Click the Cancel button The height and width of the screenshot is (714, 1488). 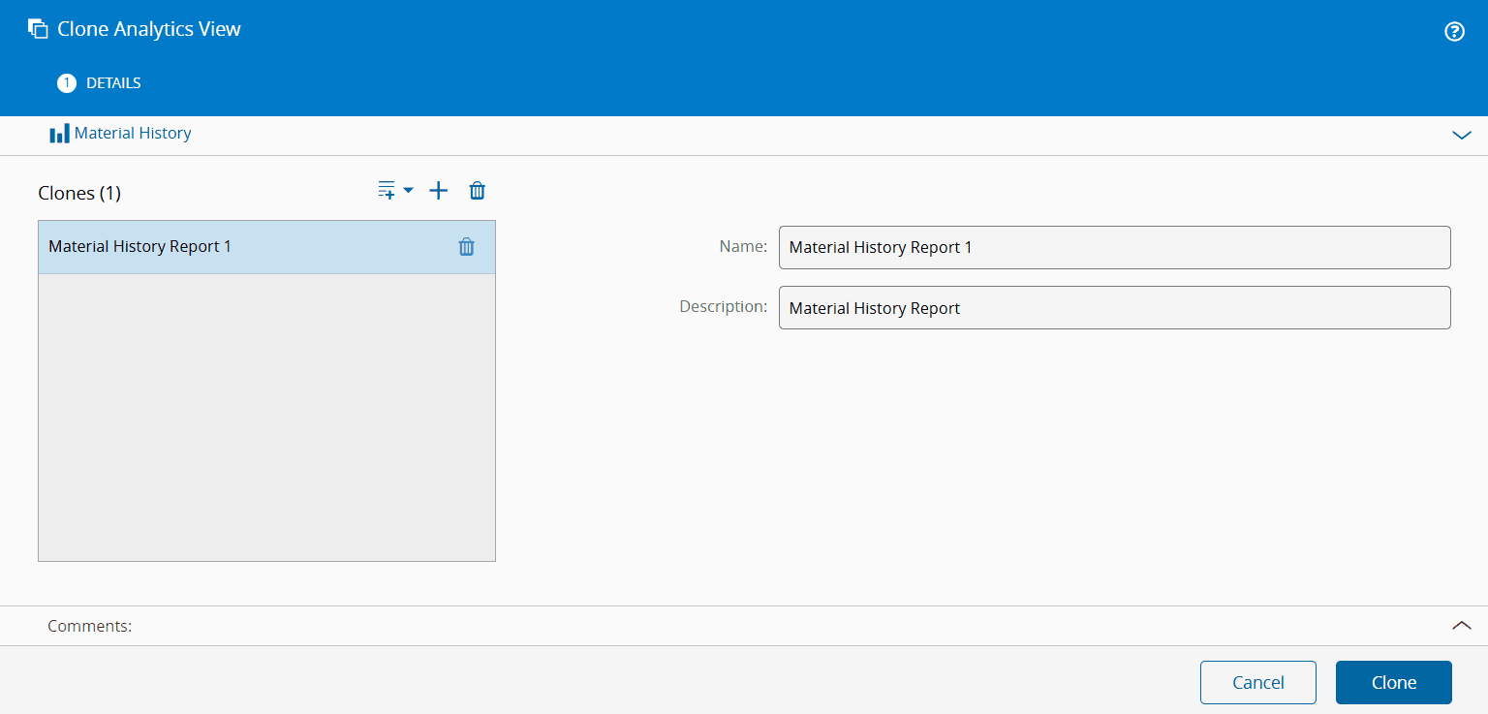pos(1257,682)
